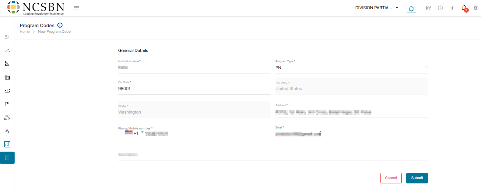Open the phone country code selector
The width and height of the screenshot is (481, 194).
(x=134, y=133)
